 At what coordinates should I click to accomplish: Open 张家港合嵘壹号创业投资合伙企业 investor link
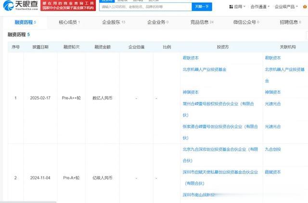point(220,132)
